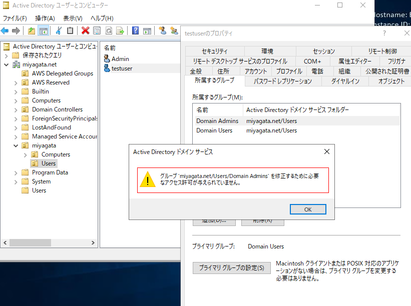This screenshot has height=306, width=411.
Task: Click the Forward navigation arrow
Action: [x=17, y=30]
